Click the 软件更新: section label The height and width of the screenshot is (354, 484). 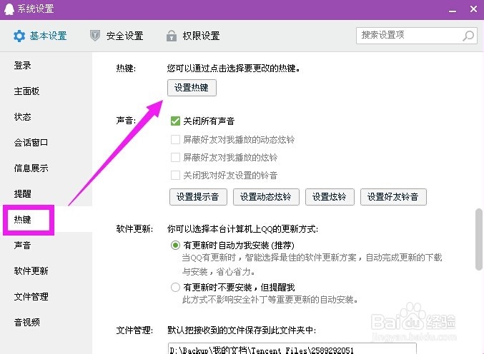click(134, 229)
